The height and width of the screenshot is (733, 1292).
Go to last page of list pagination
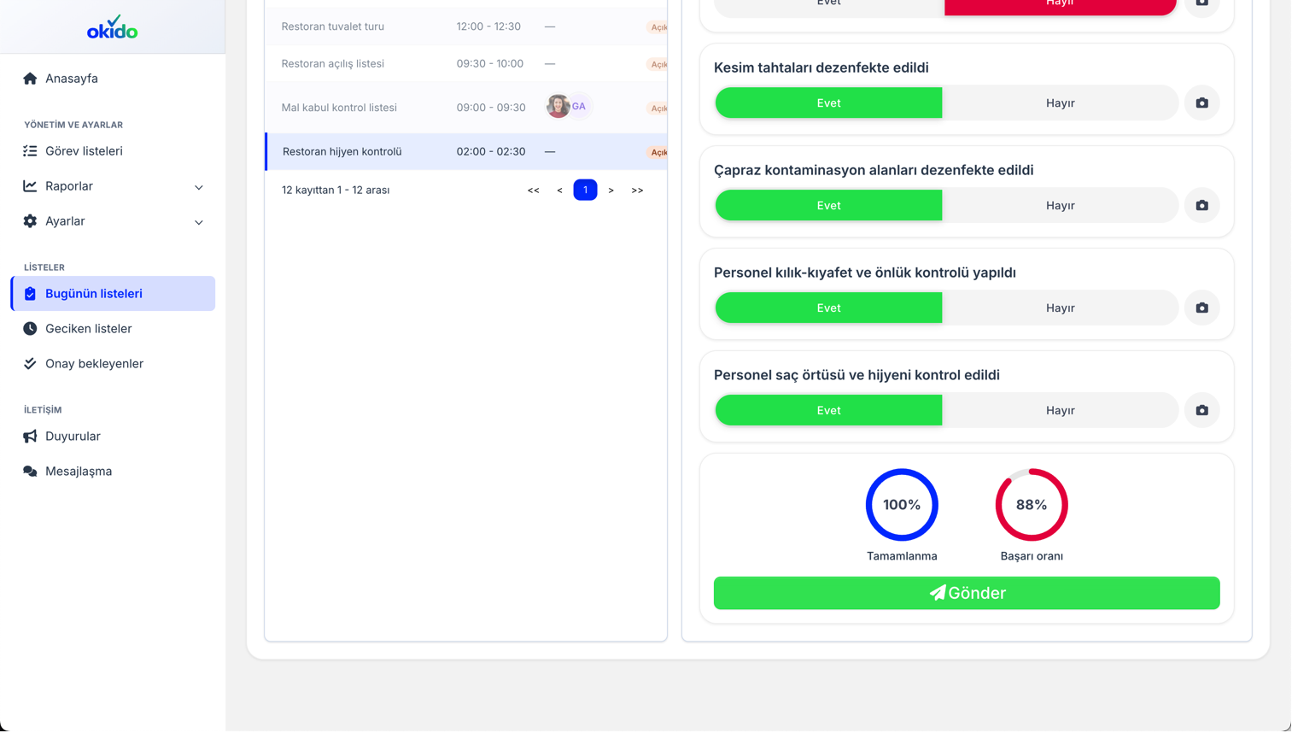(x=637, y=191)
